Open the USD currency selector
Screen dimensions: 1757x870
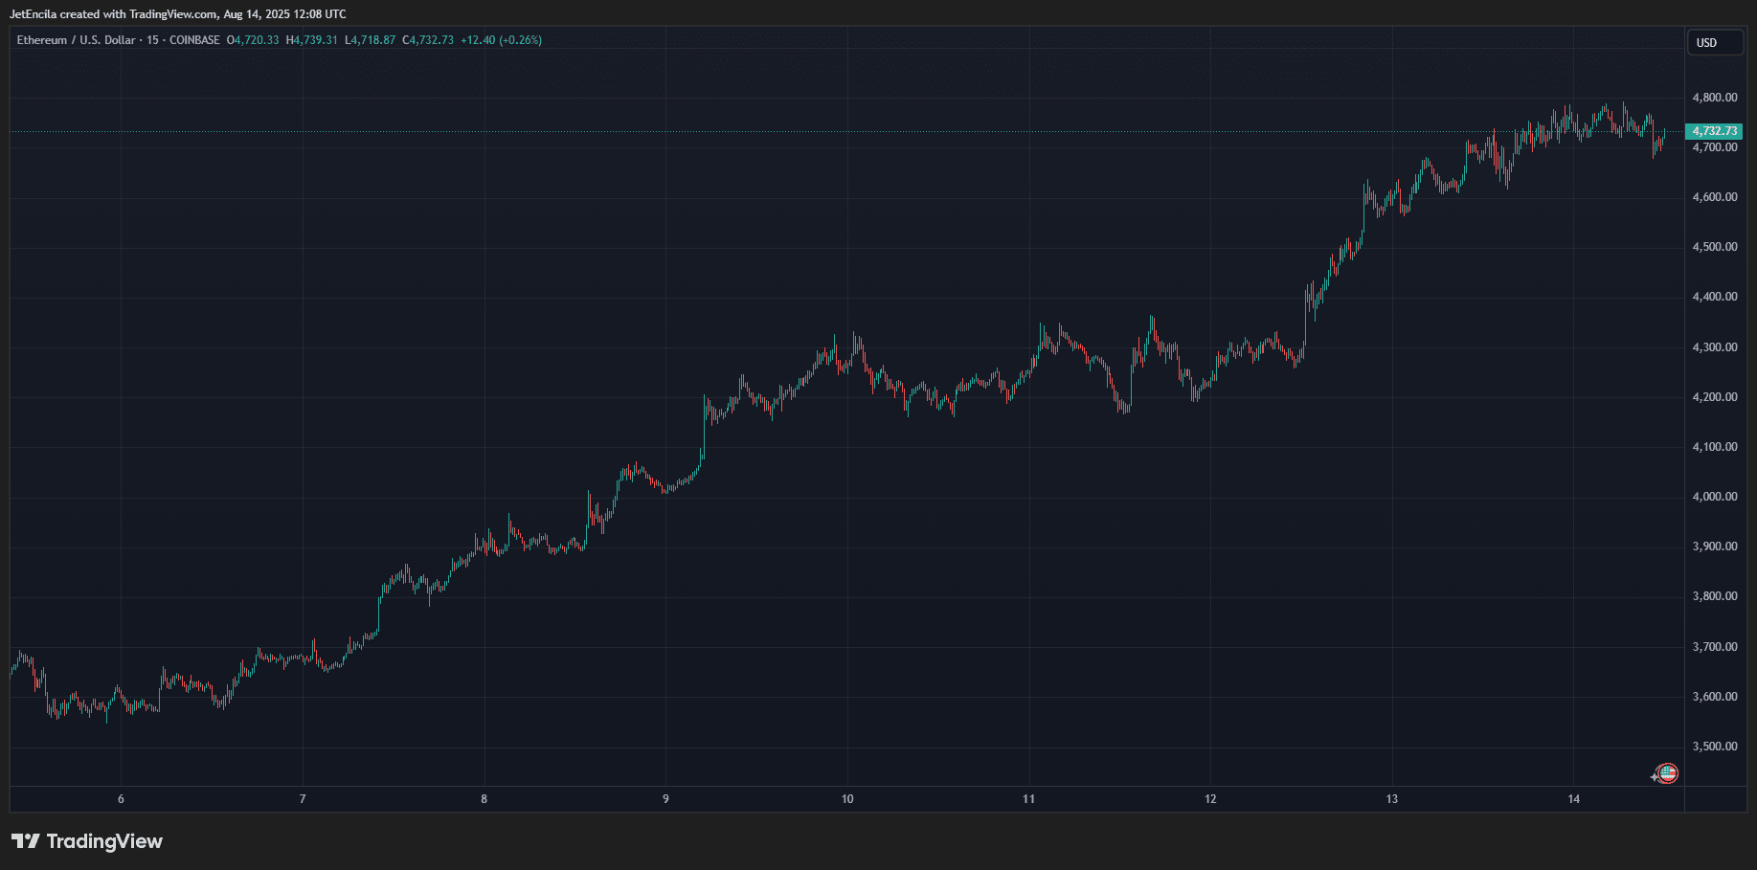(1715, 42)
